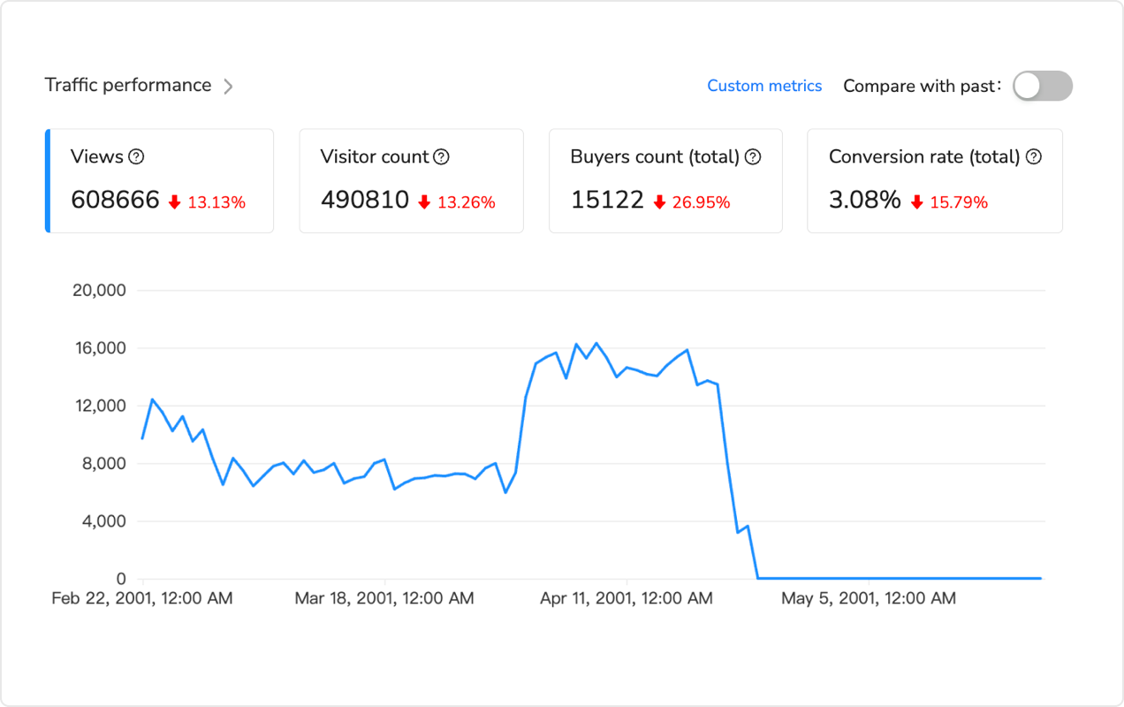Click the Visitor count question mark icon
Viewport: 1124px width, 707px height.
click(442, 156)
